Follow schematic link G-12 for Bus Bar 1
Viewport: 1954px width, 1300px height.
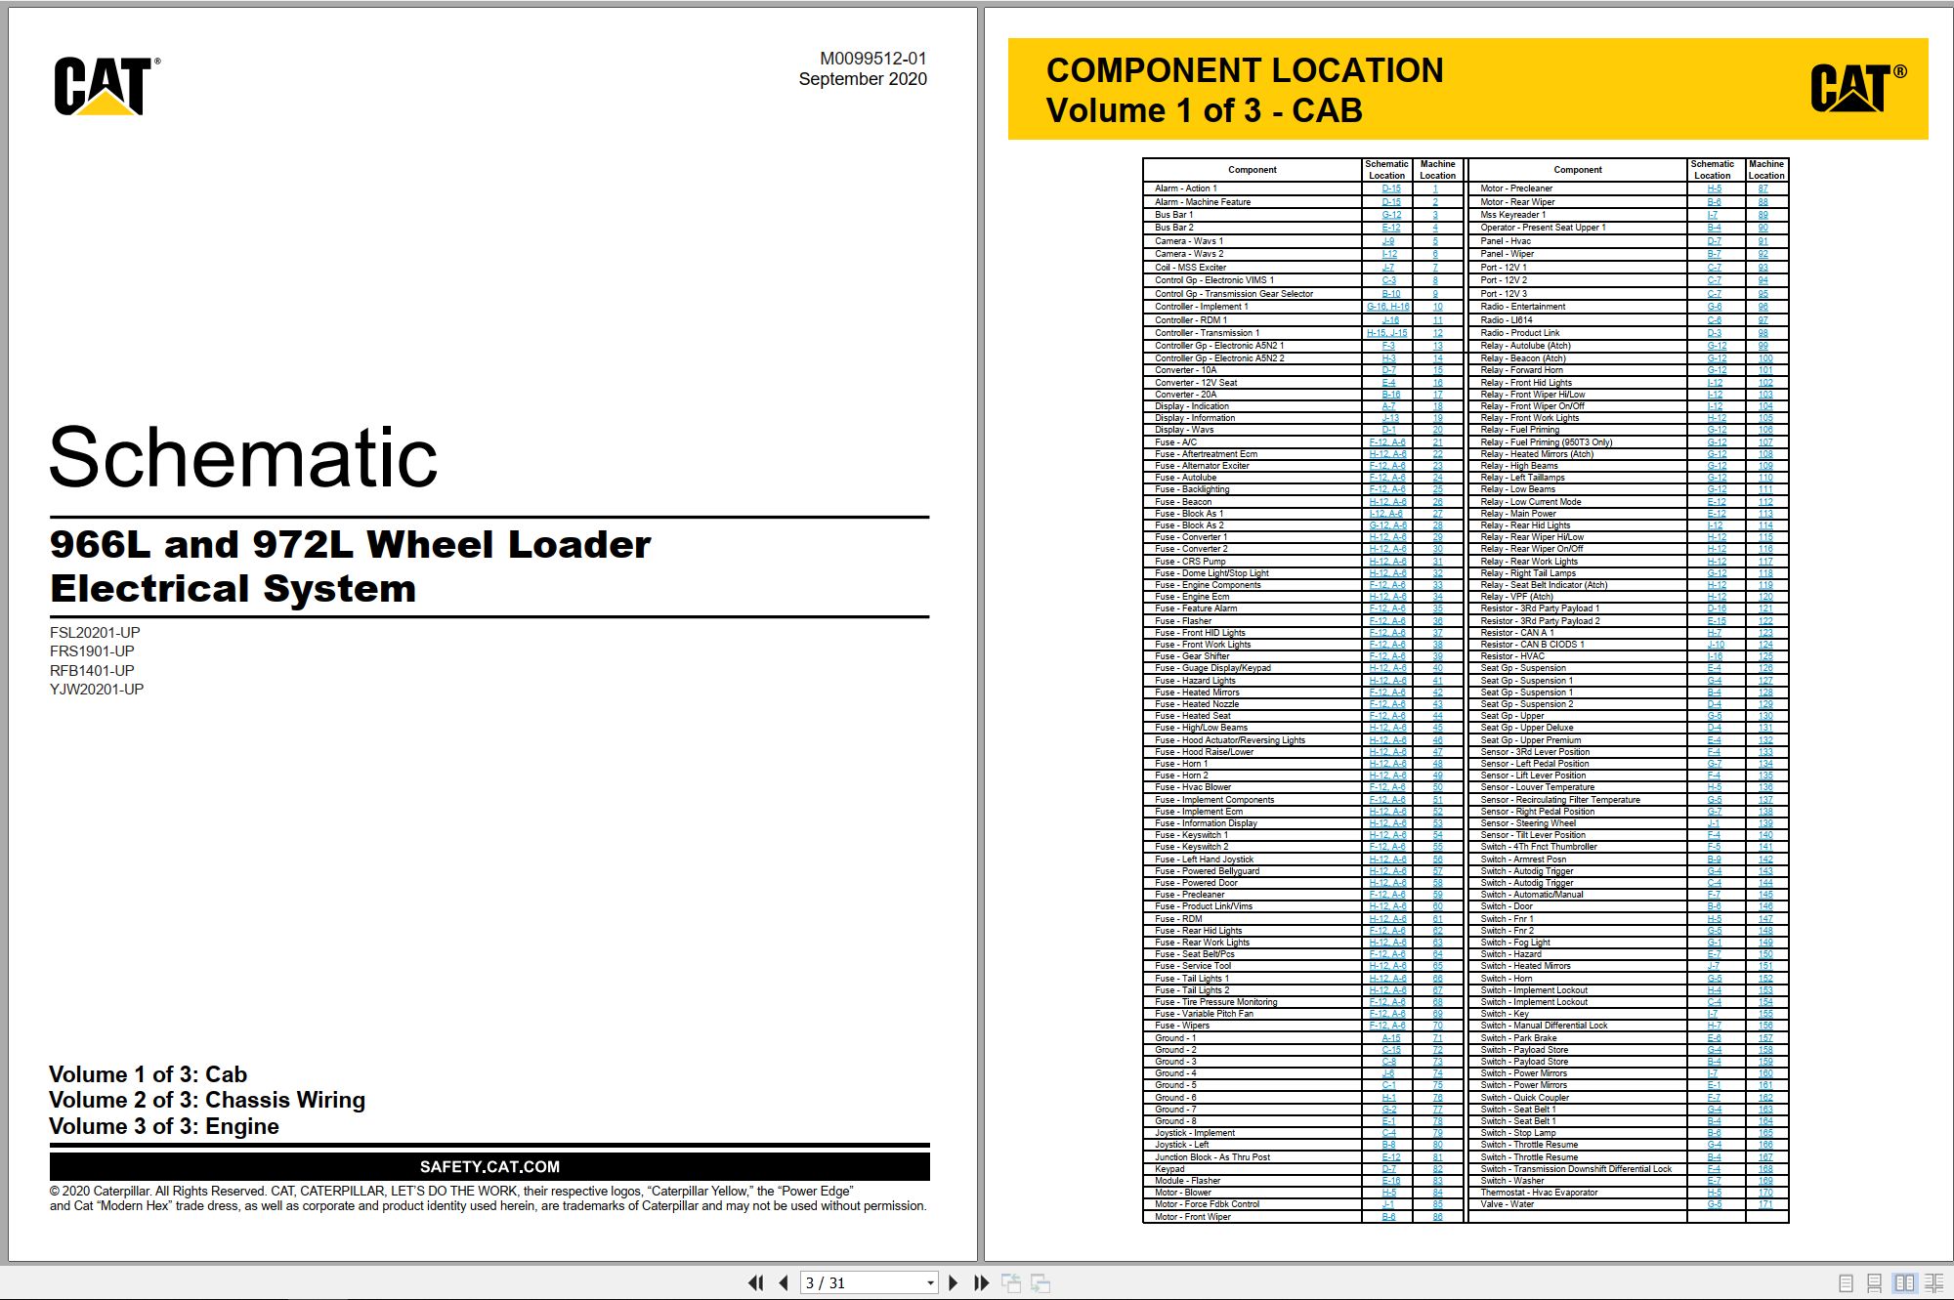pyautogui.click(x=1391, y=215)
